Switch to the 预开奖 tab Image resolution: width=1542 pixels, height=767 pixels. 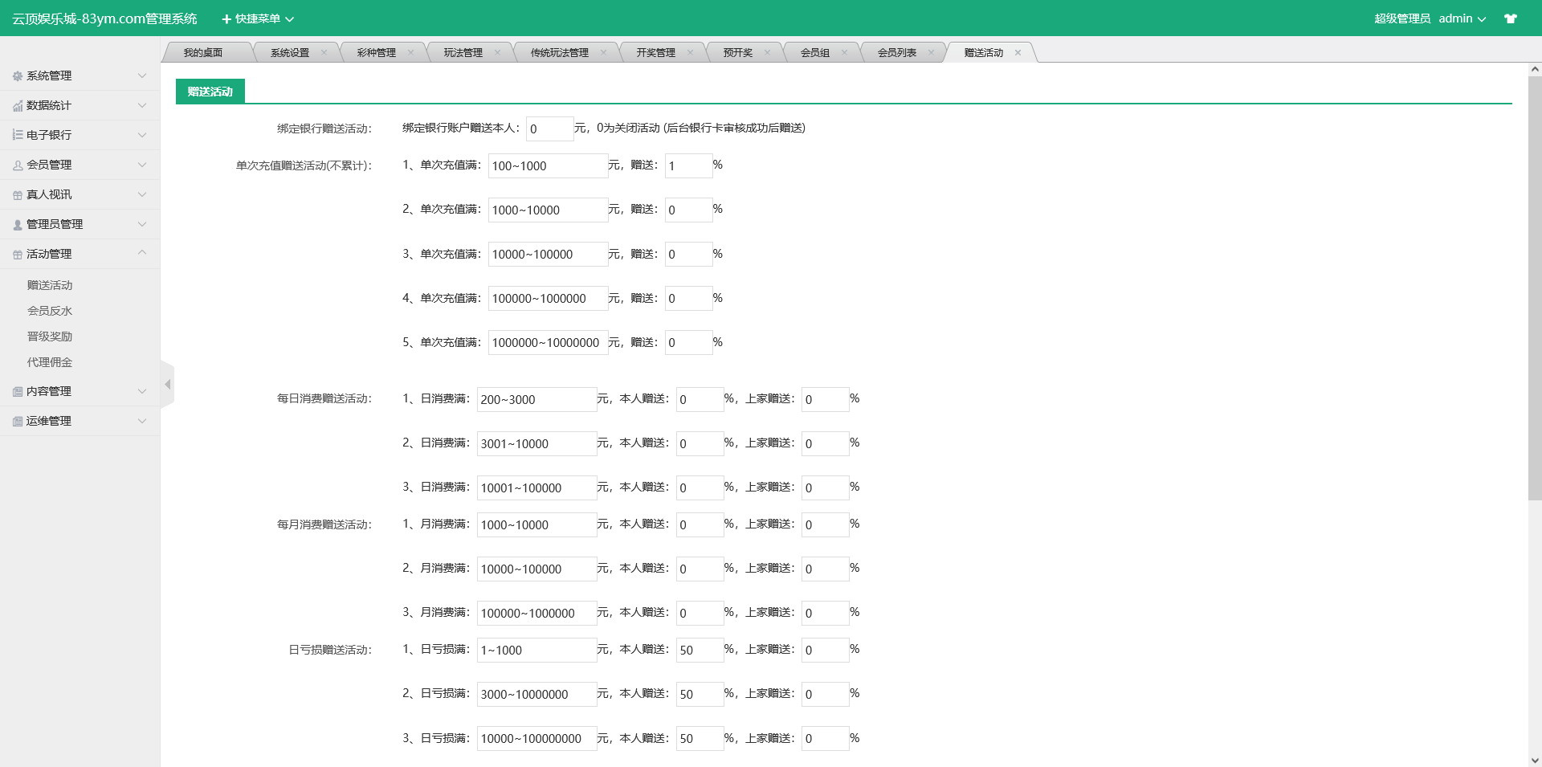click(x=738, y=53)
